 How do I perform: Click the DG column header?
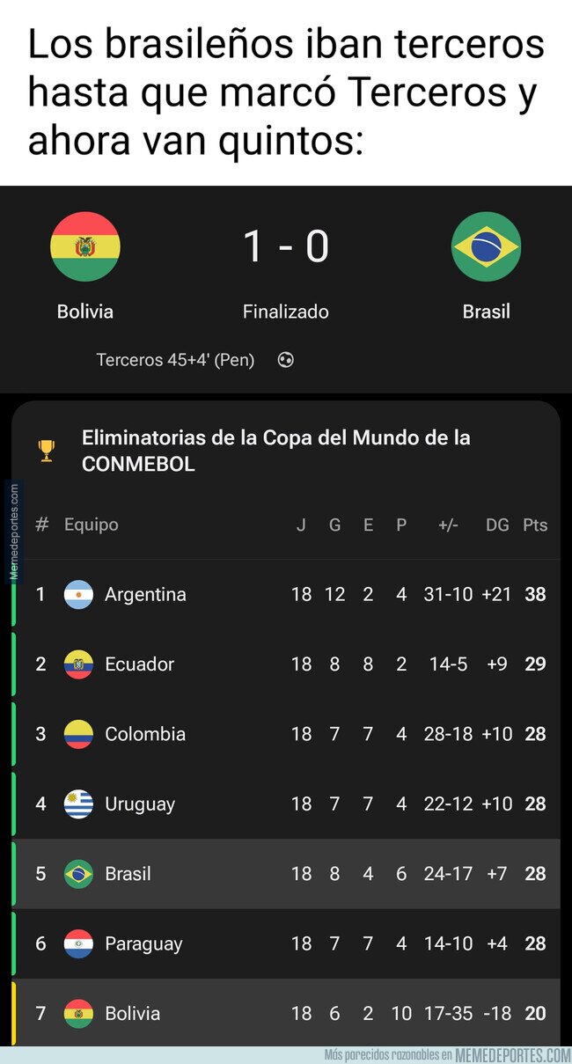[497, 525]
